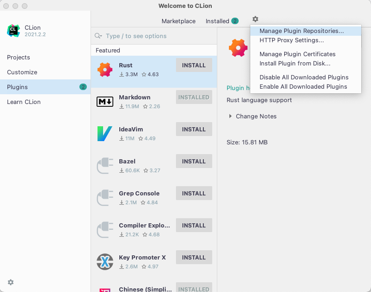The height and width of the screenshot is (292, 371).
Task: Select the IdeaVim plugin name
Action: (130, 129)
